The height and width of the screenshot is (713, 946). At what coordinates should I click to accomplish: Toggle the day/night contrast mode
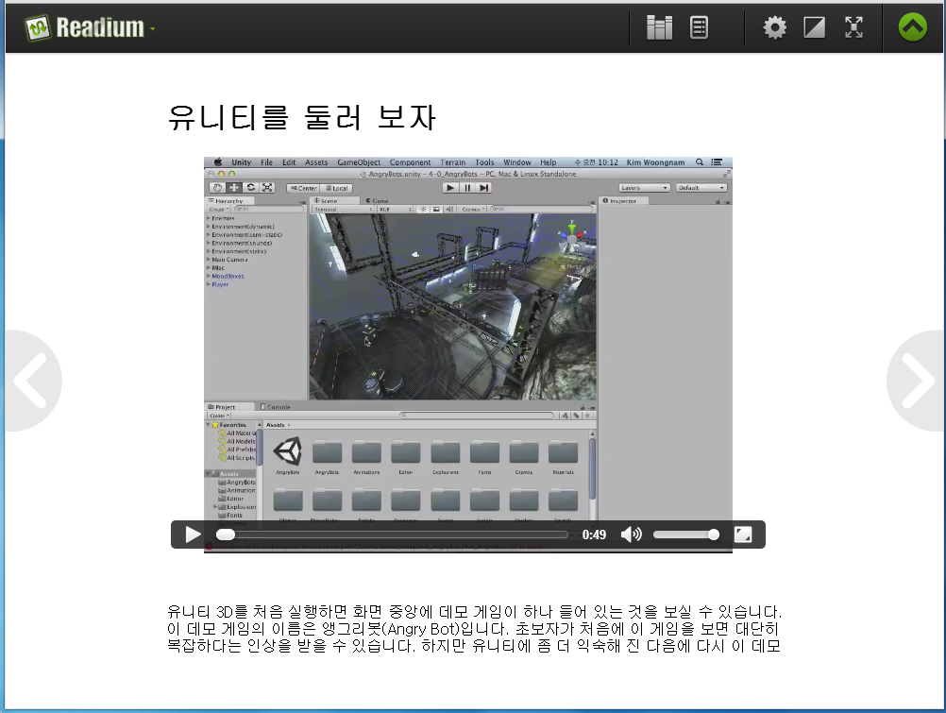[814, 27]
